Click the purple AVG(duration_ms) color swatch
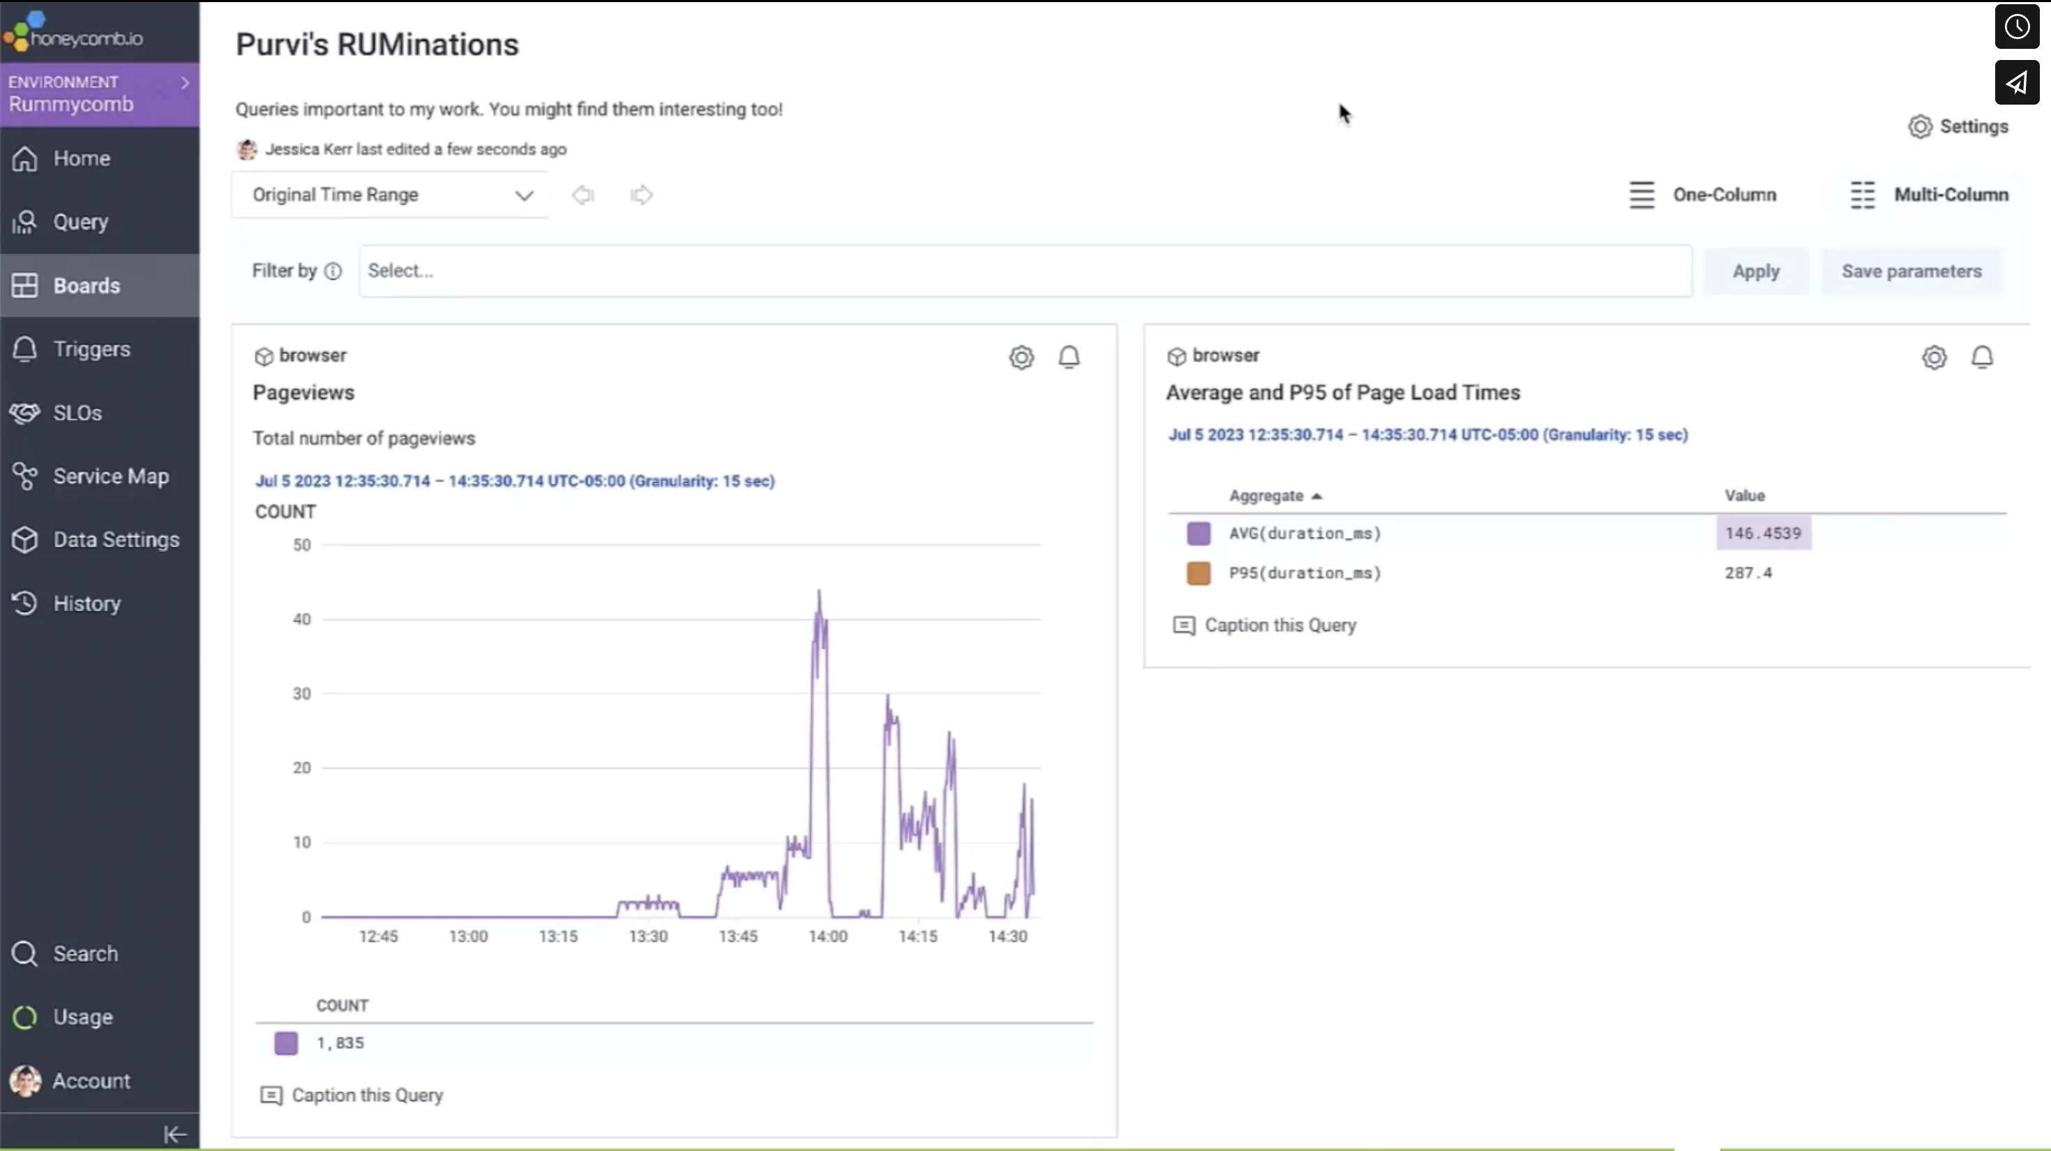Viewport: 2051px width, 1151px height. pos(1198,534)
